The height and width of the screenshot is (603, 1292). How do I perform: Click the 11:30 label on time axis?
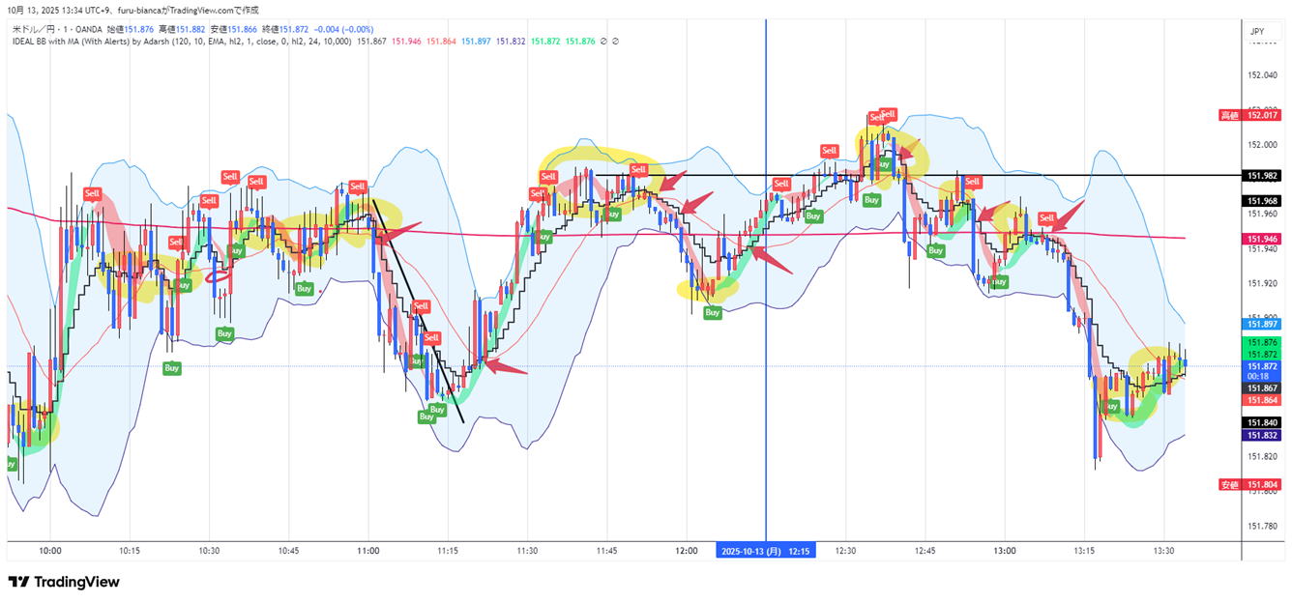[527, 550]
